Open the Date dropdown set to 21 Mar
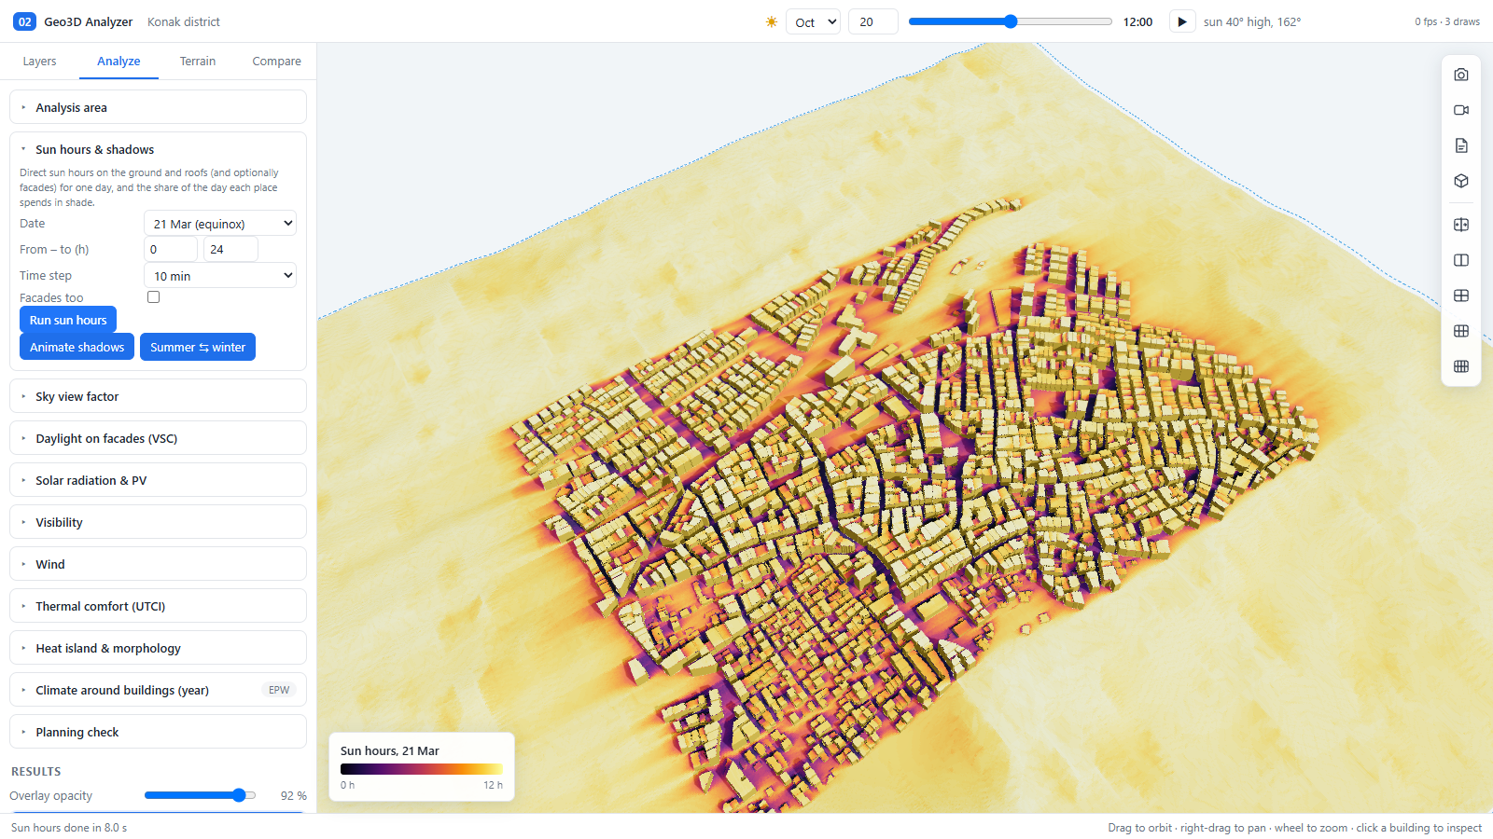1493x839 pixels. 220,224
